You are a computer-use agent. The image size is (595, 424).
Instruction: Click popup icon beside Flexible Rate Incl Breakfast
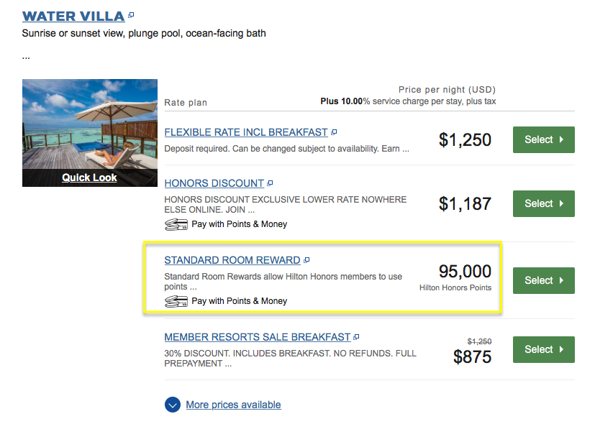point(334,132)
